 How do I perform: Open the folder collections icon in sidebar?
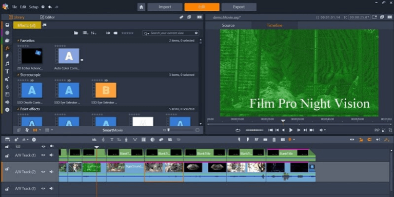click(7, 40)
